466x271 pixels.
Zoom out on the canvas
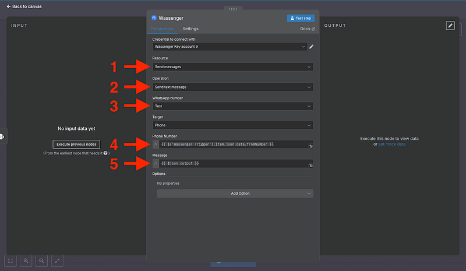(x=41, y=261)
